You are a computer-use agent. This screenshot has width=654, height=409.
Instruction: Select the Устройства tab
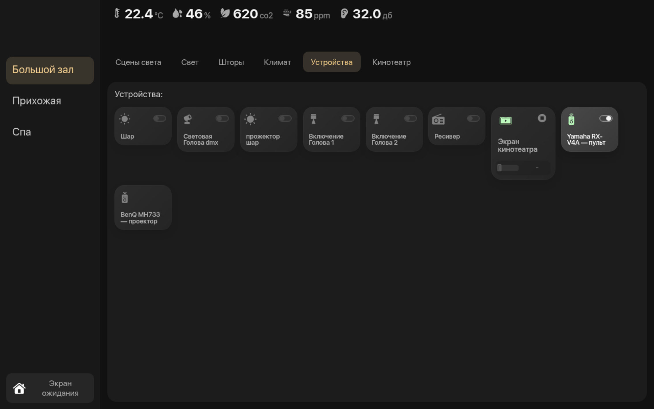click(331, 62)
